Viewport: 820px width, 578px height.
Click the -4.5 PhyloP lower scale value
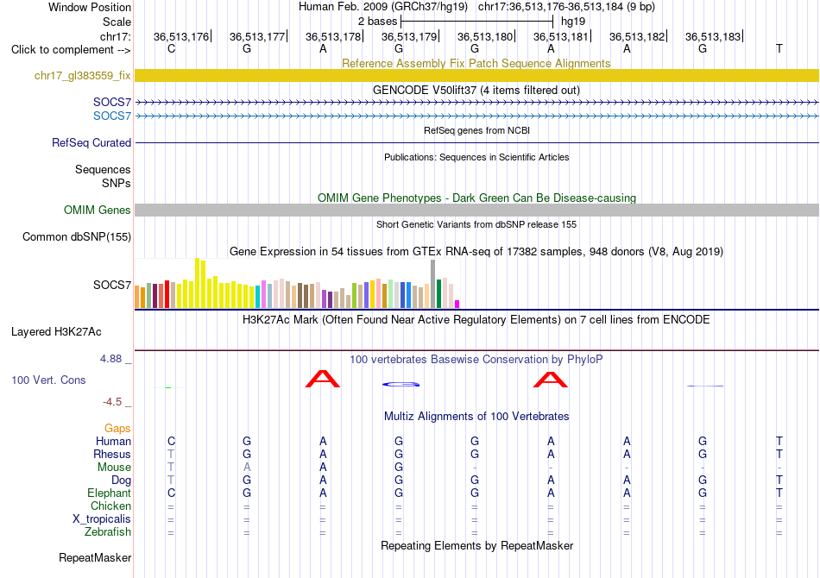coord(112,401)
